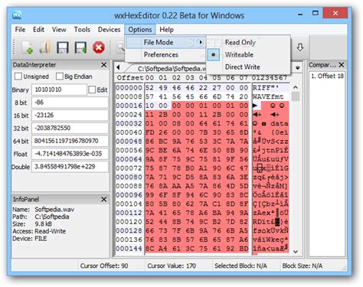Screen dimensions: 363x287
Task: Click '1. Offset 18' compare result
Action: [327, 76]
